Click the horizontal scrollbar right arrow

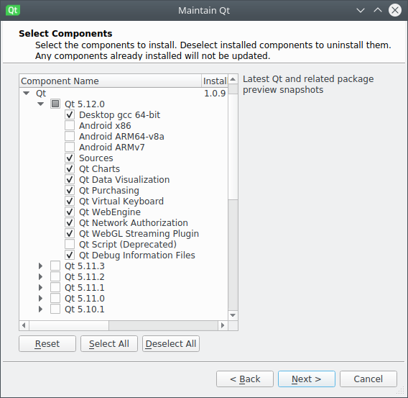[223, 325]
